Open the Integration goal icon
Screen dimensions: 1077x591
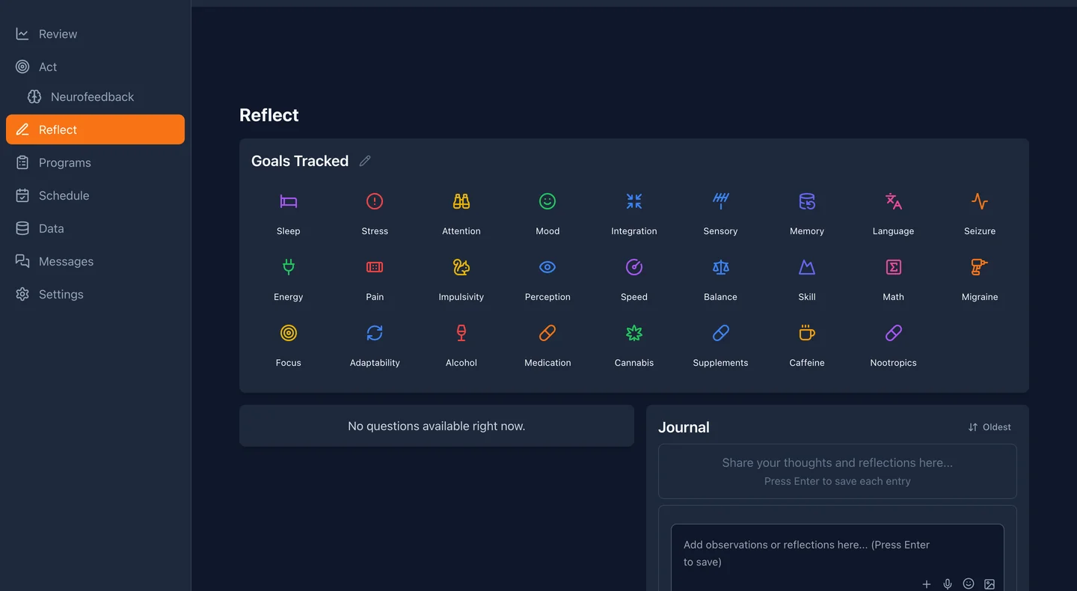click(x=634, y=201)
